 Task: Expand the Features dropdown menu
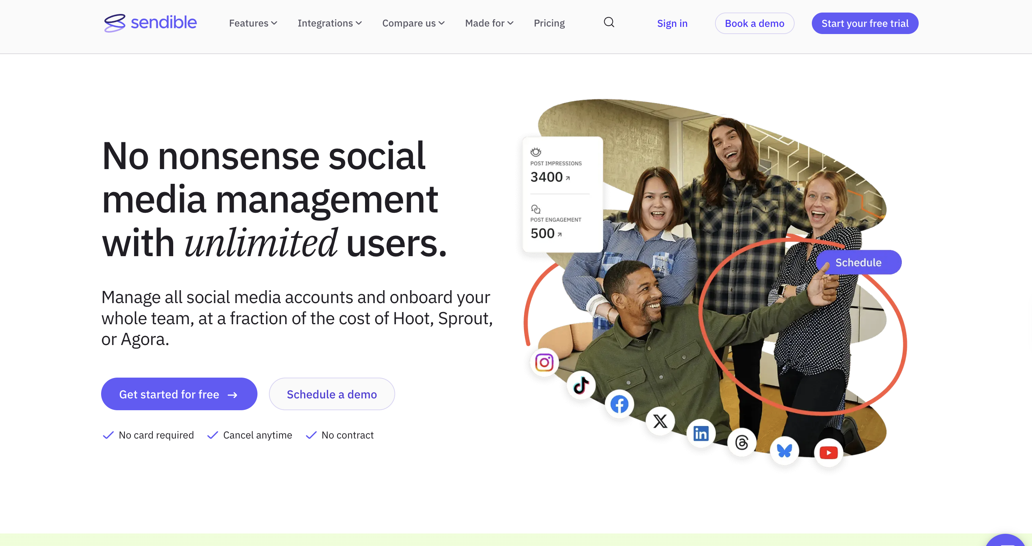(253, 23)
